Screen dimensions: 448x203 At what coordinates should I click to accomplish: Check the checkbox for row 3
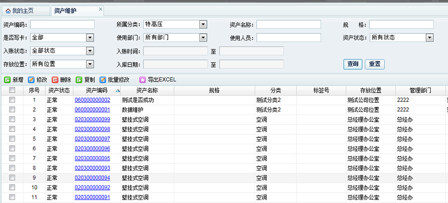point(12,119)
